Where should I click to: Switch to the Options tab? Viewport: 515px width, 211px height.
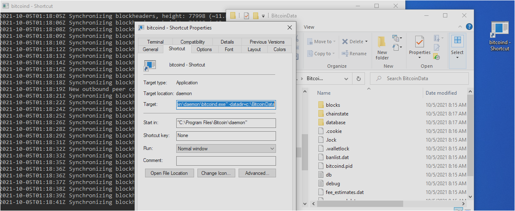pos(204,49)
